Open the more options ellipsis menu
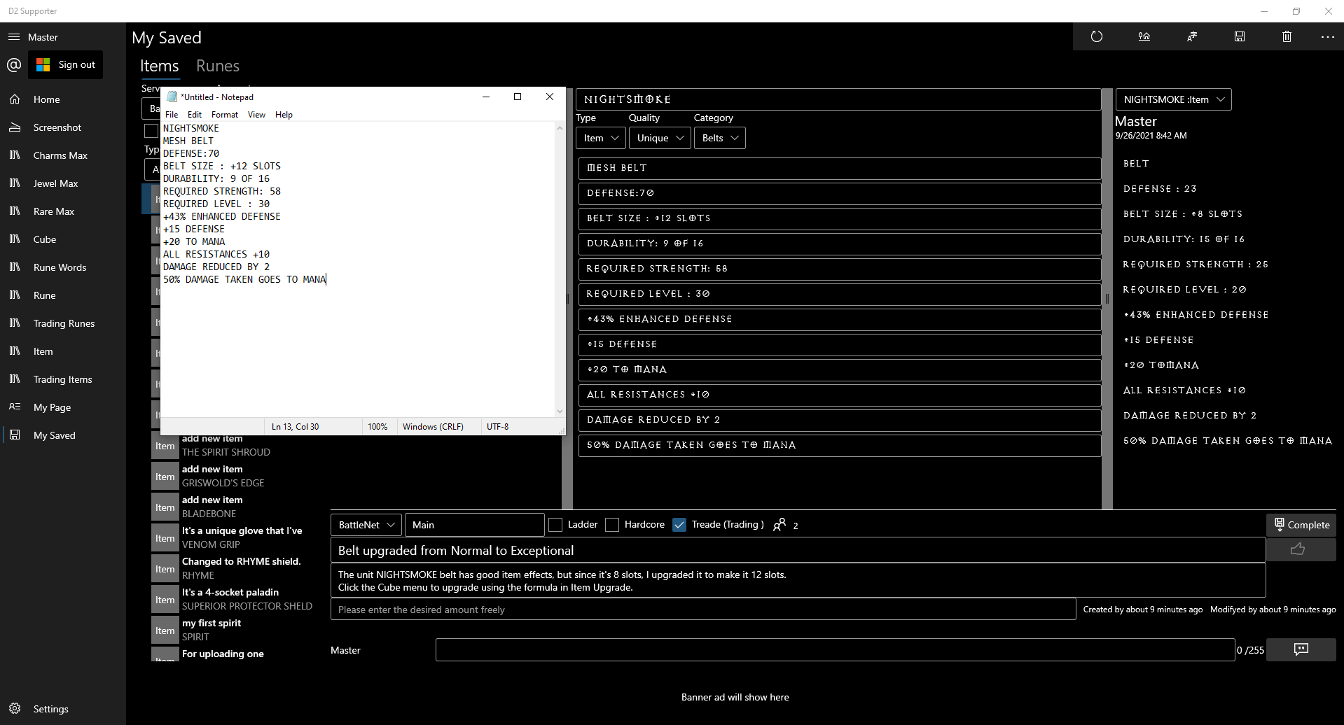 1327,36
